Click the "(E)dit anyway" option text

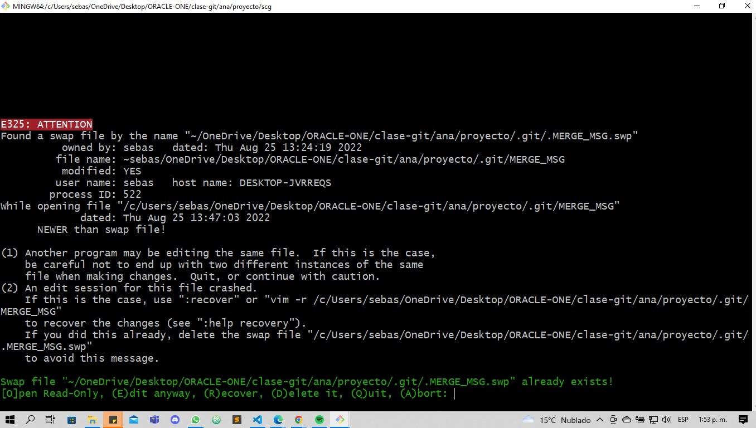pos(152,393)
